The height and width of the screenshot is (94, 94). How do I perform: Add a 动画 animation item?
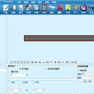pos(13,9)
